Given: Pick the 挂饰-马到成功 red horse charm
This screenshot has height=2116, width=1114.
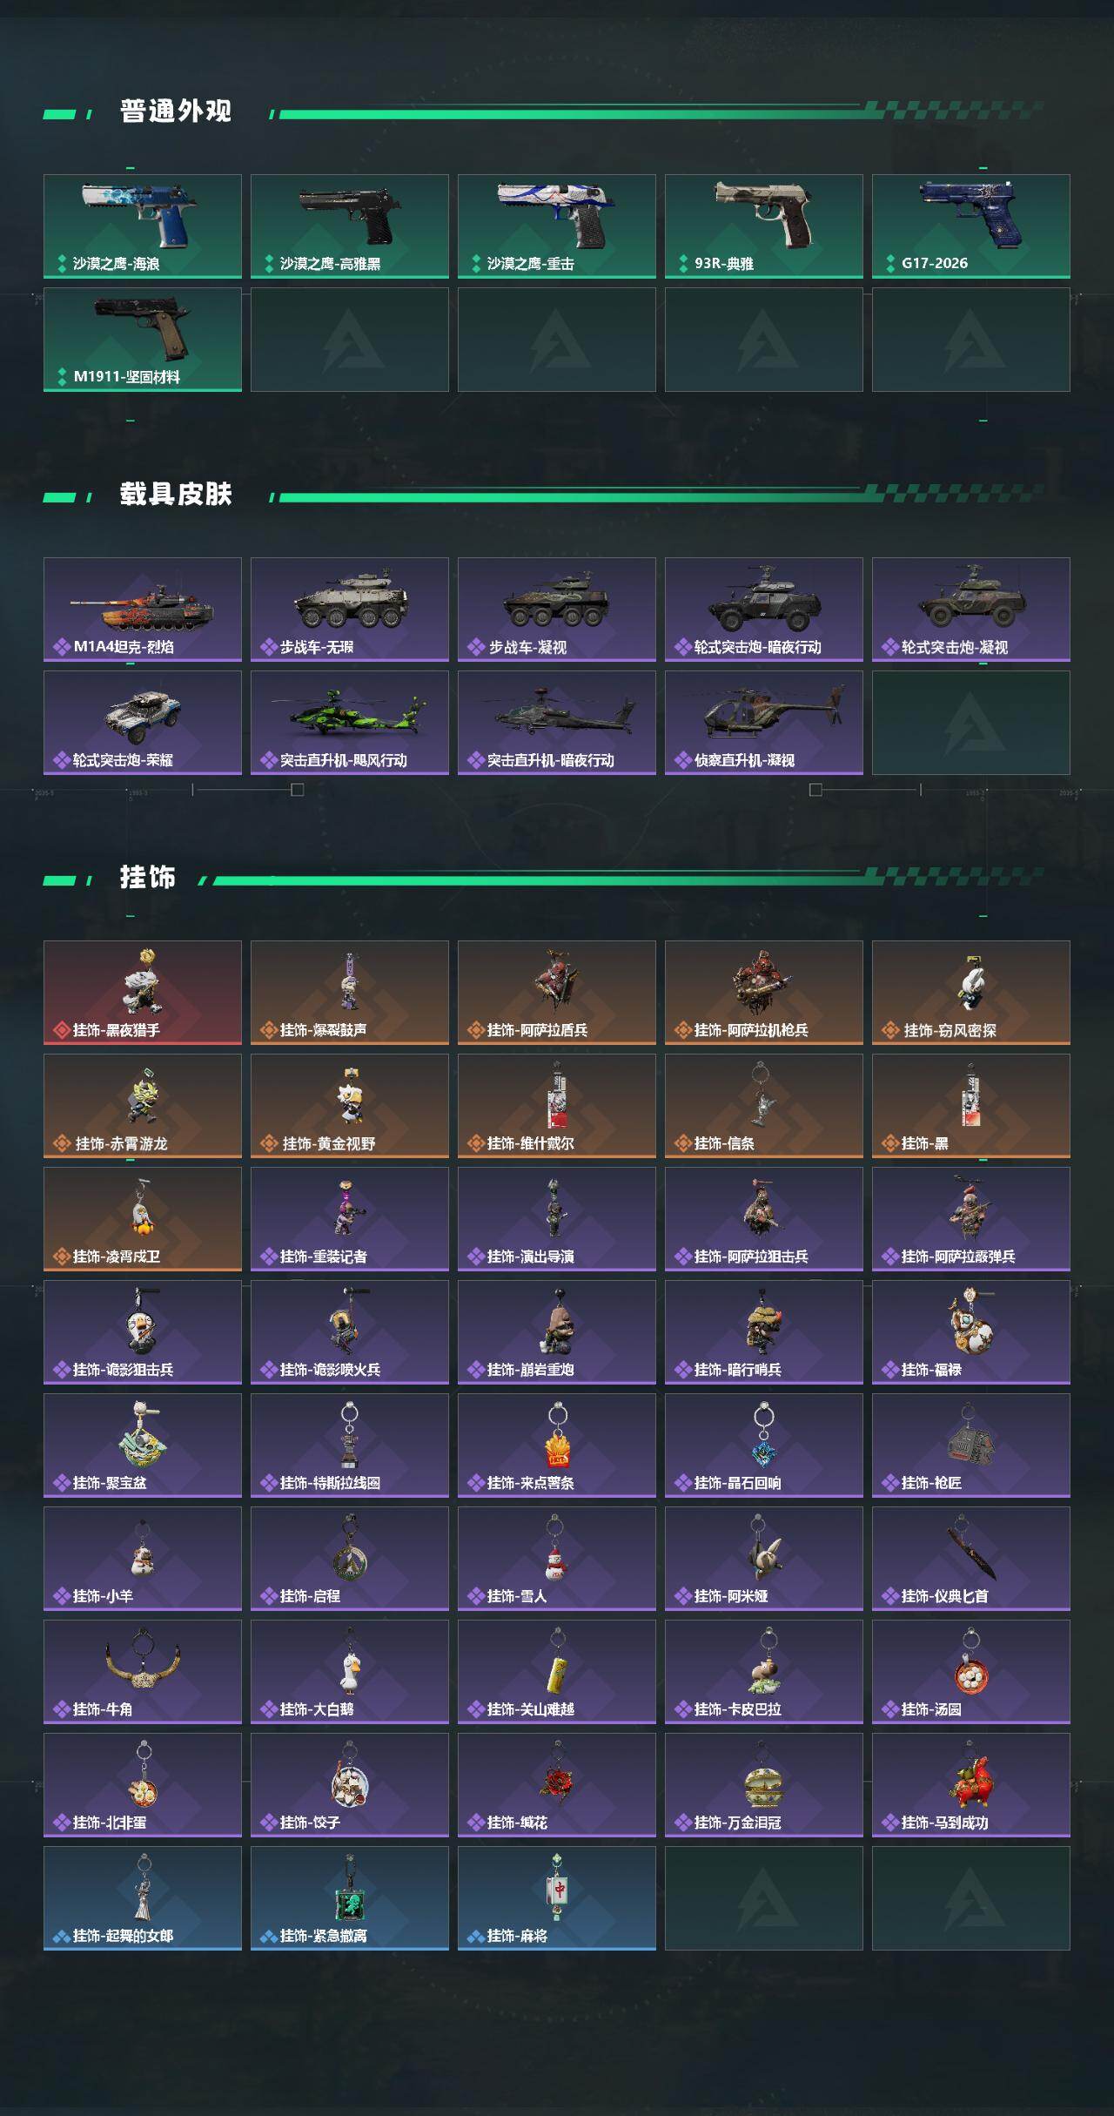Looking at the screenshot, I should coord(971,1785).
